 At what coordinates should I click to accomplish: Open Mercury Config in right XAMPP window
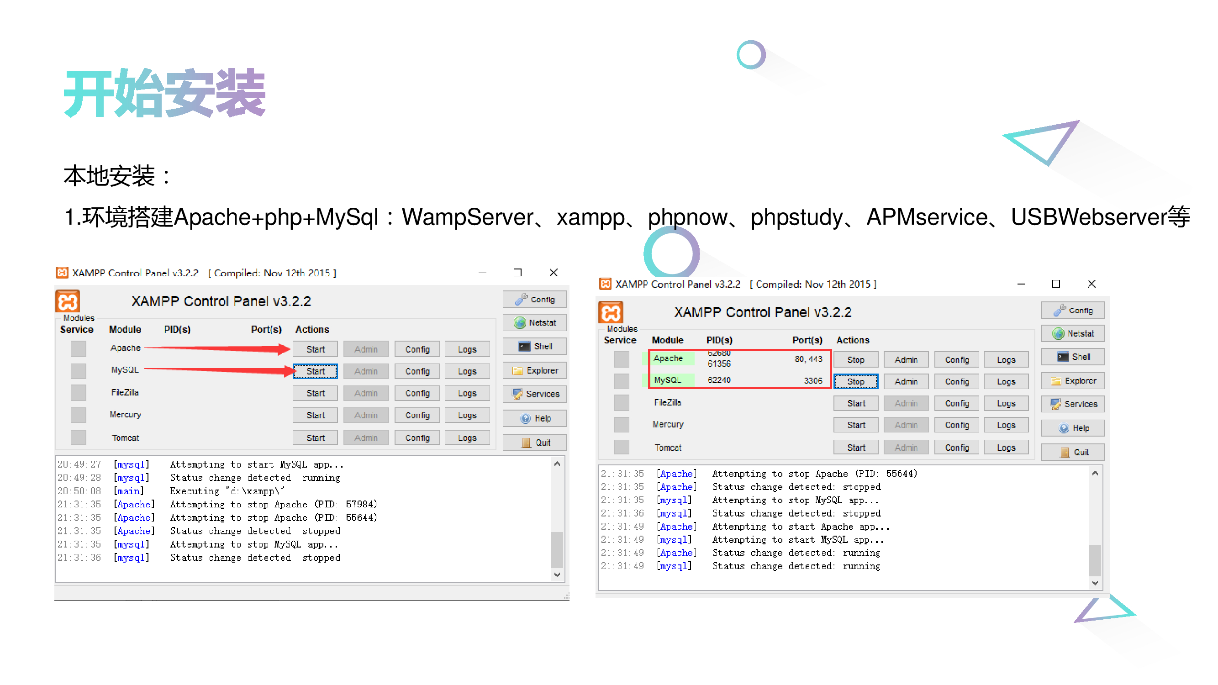point(956,425)
